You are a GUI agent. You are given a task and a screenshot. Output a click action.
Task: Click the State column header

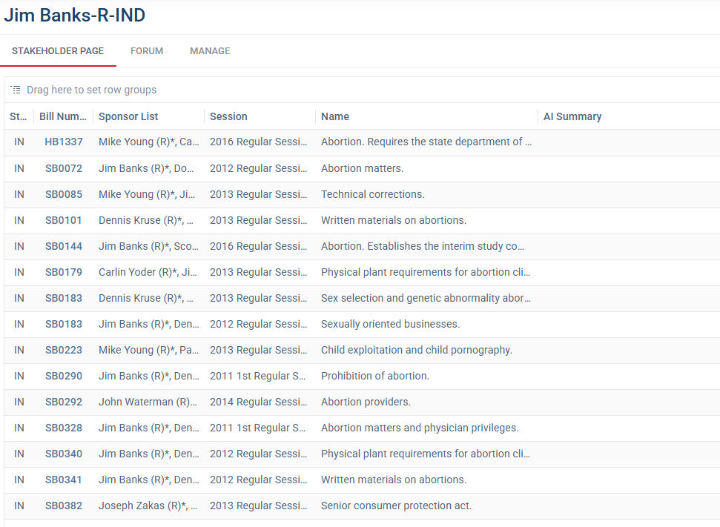click(18, 116)
